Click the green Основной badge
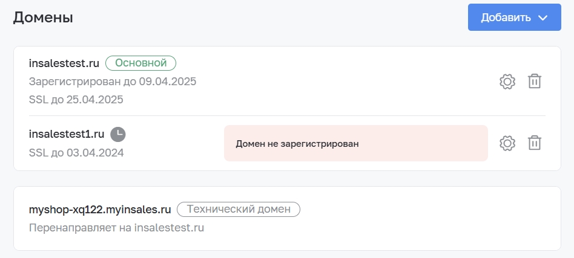Image resolution: width=574 pixels, height=258 pixels. [141, 63]
